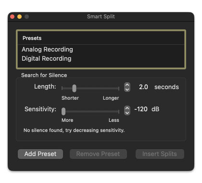Increase Length with the stepper up arrow
The height and width of the screenshot is (183, 202).
point(127,85)
